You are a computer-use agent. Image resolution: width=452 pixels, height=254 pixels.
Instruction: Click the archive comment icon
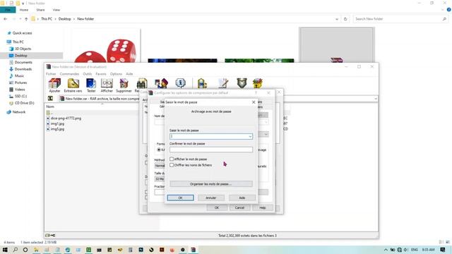tap(223, 83)
